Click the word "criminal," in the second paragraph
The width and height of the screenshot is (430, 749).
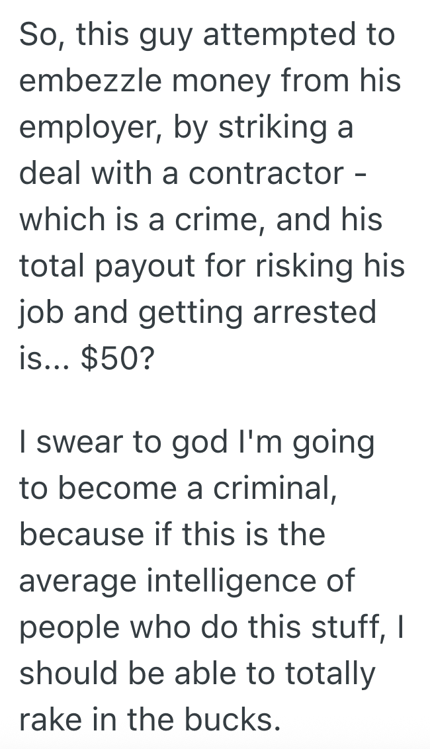(x=265, y=487)
